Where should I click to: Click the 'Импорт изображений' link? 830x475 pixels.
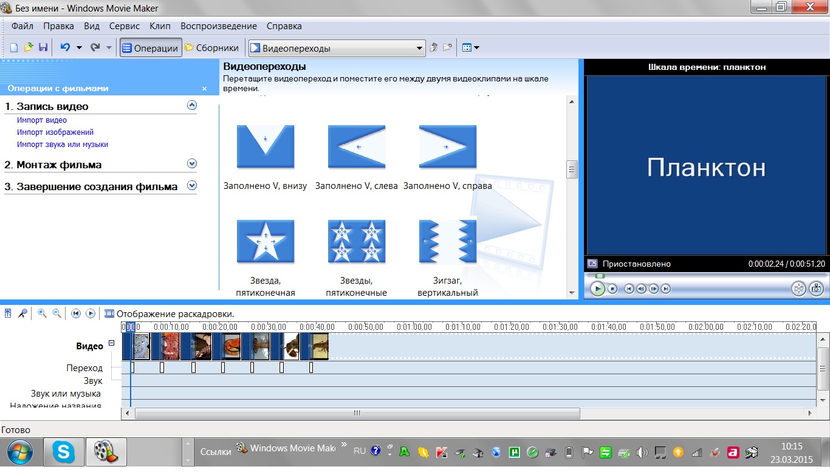55,132
